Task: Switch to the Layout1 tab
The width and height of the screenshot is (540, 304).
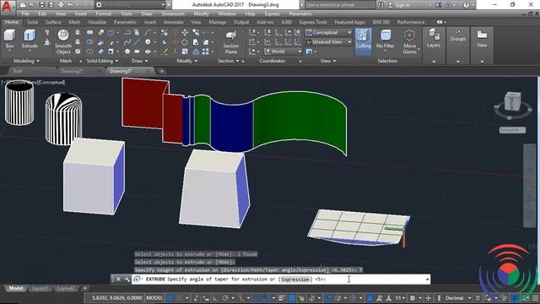Action: tap(40, 288)
